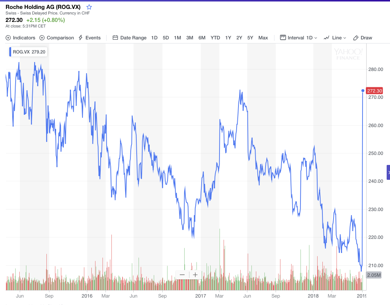Click the Roche Holding AG (ROG.VX) title

pos(43,7)
